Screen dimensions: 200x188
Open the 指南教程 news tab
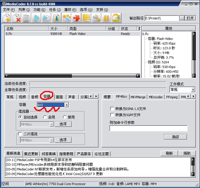66,154
